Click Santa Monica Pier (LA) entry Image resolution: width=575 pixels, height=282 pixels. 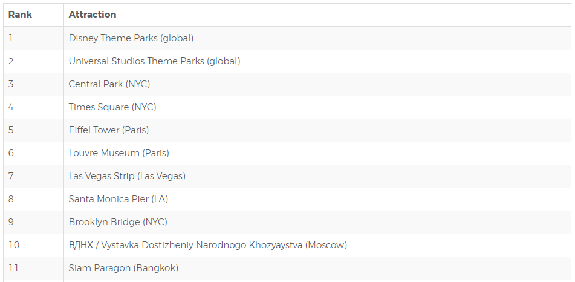[x=119, y=199]
